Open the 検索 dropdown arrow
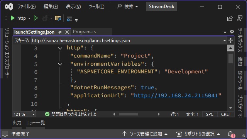The image size is (247, 139). tap(137, 7)
